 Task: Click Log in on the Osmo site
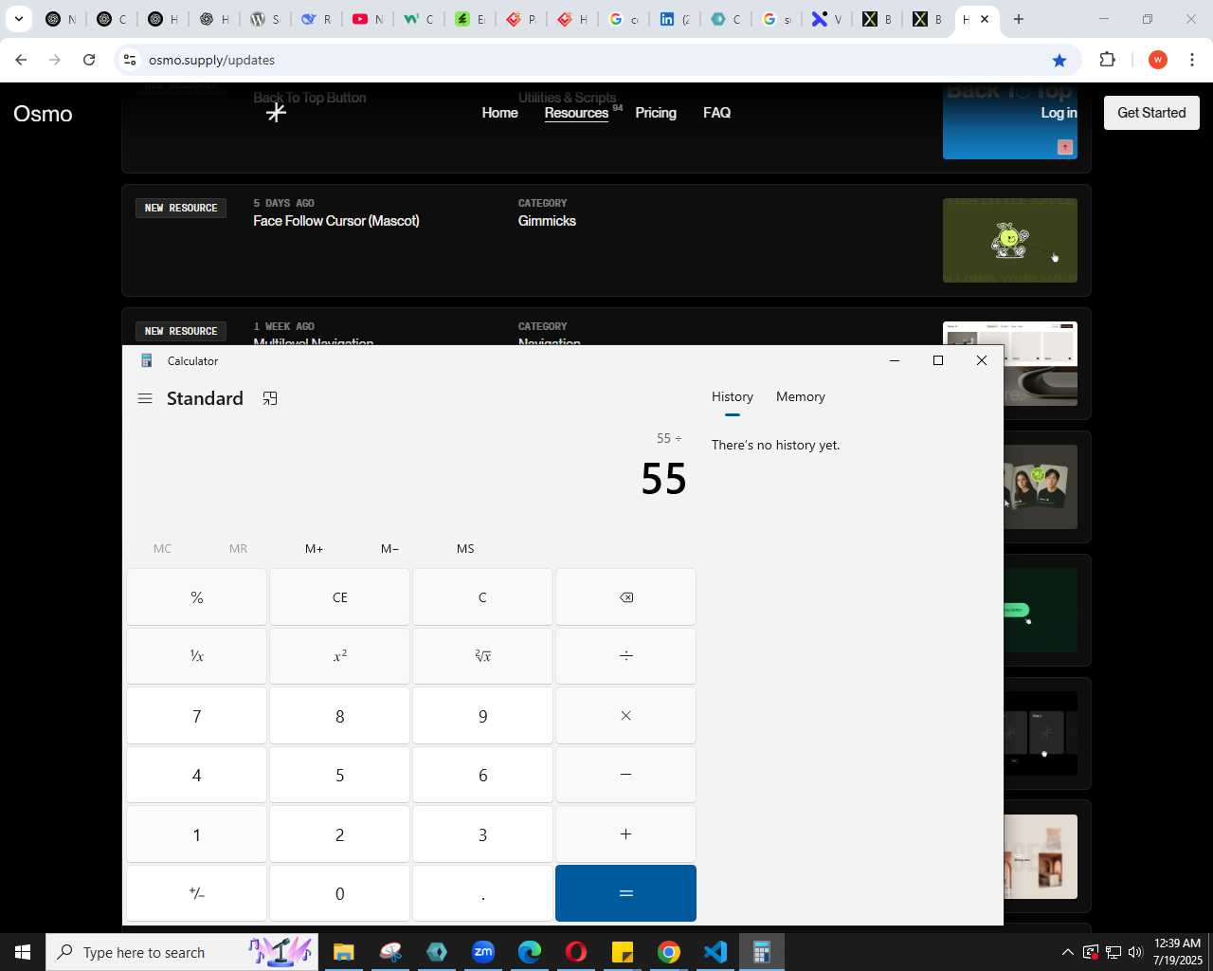[1059, 113]
